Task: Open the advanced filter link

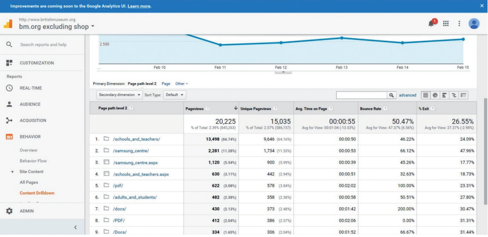Action: 408,95
